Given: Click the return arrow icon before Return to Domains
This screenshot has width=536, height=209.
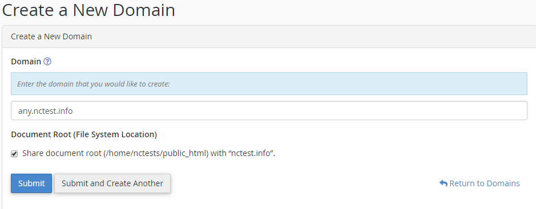Looking at the screenshot, I should [444, 183].
